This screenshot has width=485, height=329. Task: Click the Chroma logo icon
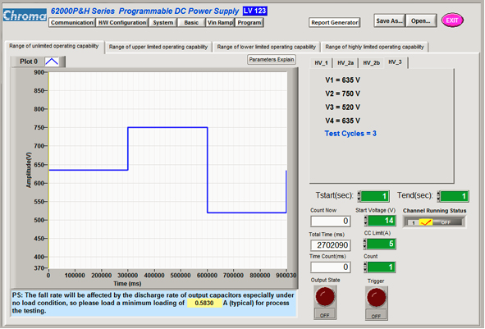pyautogui.click(x=25, y=15)
